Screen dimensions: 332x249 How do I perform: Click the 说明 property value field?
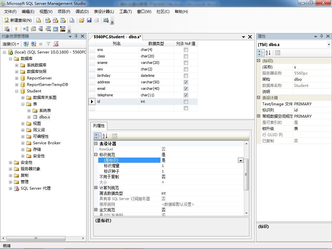click(x=312, y=92)
